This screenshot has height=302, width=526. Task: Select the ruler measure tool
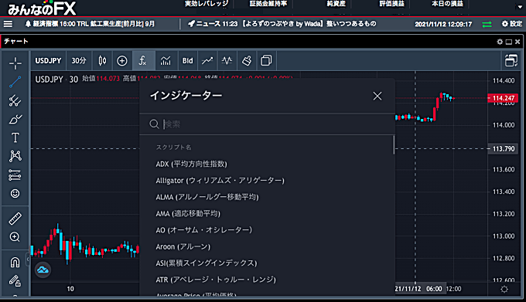[x=15, y=219]
